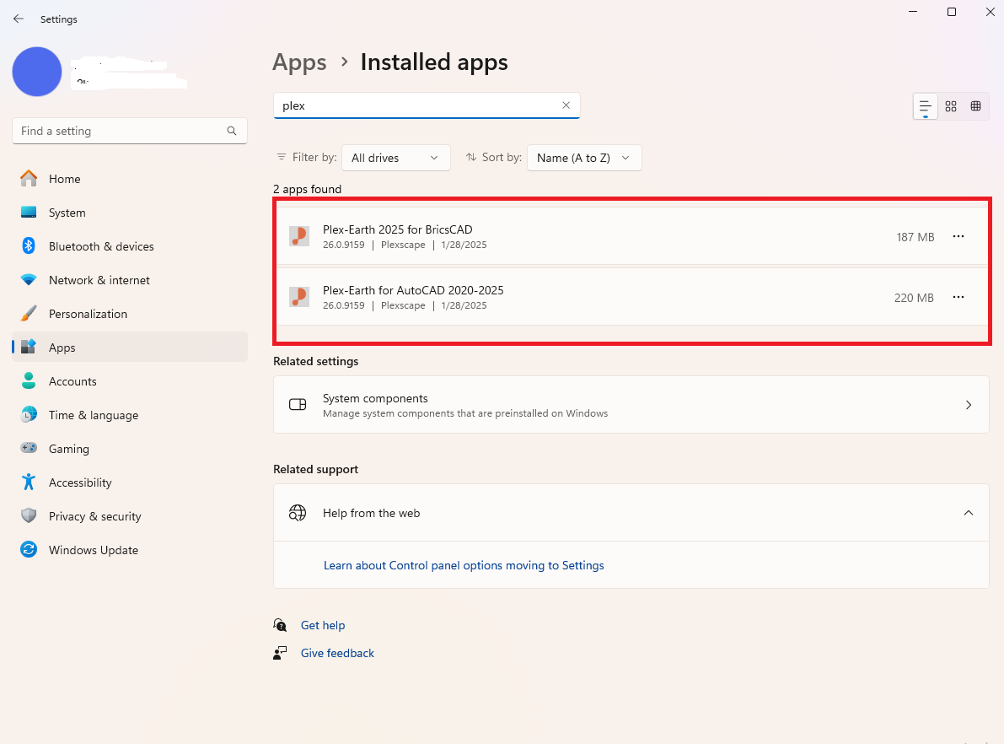Open Accessibility settings

coord(129,483)
